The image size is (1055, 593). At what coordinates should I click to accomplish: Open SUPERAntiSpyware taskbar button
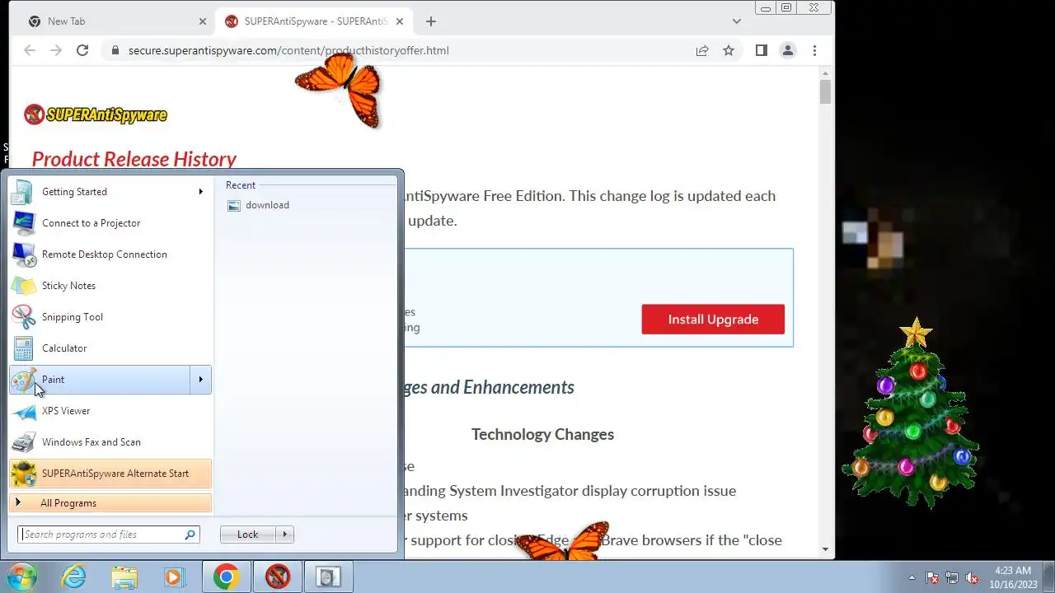point(278,577)
